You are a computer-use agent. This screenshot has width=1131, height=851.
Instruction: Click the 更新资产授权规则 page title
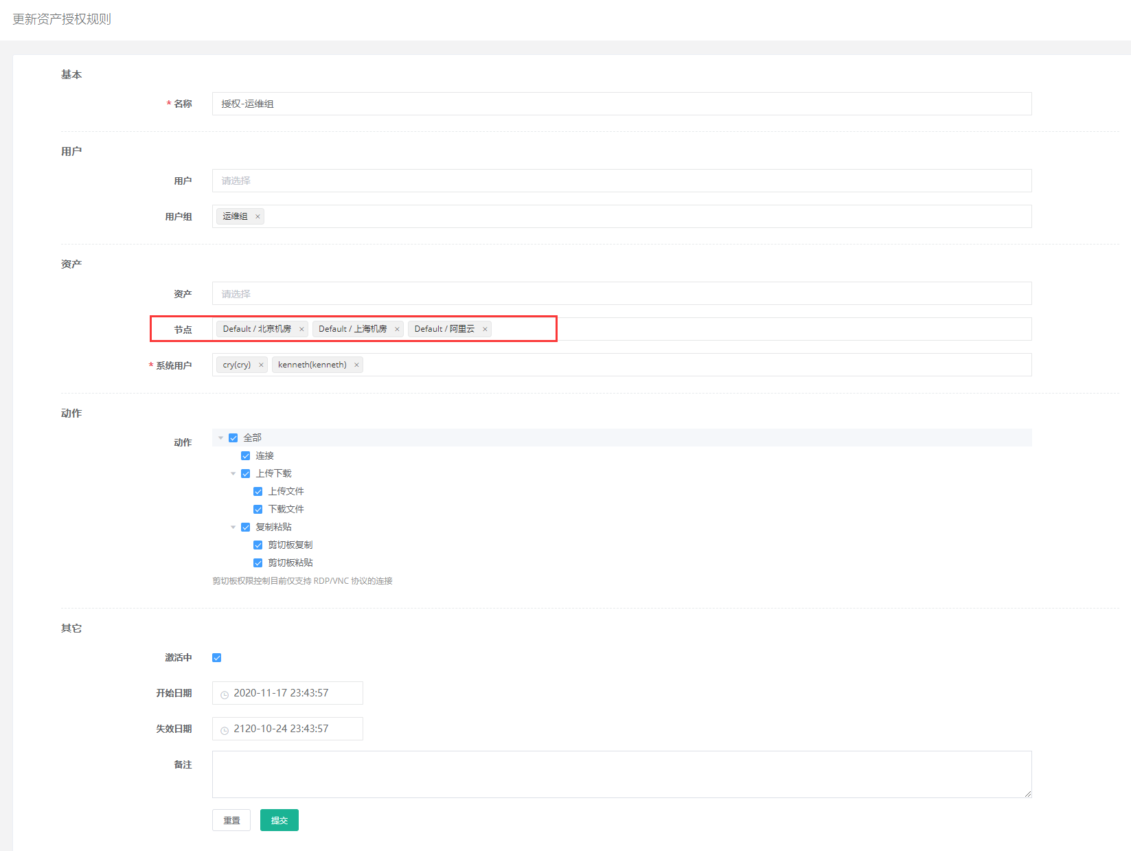(x=62, y=19)
